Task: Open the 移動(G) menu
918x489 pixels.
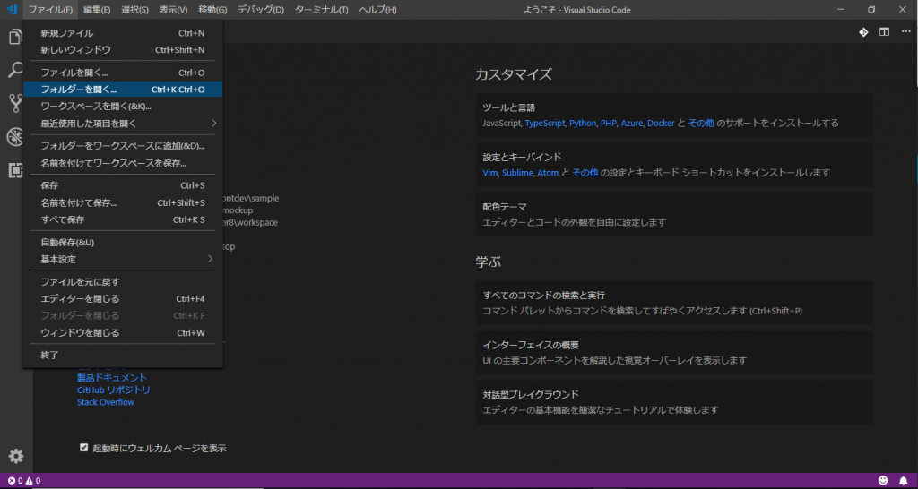Action: click(x=212, y=10)
